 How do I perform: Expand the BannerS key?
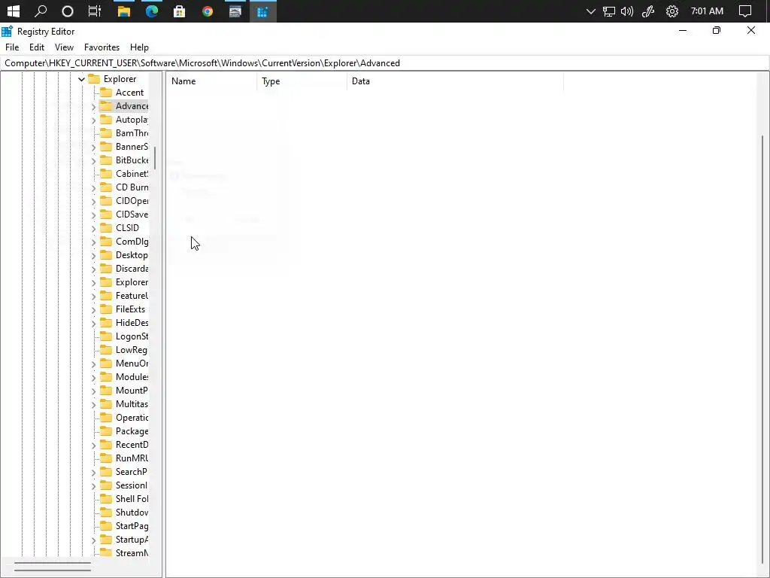coord(93,147)
